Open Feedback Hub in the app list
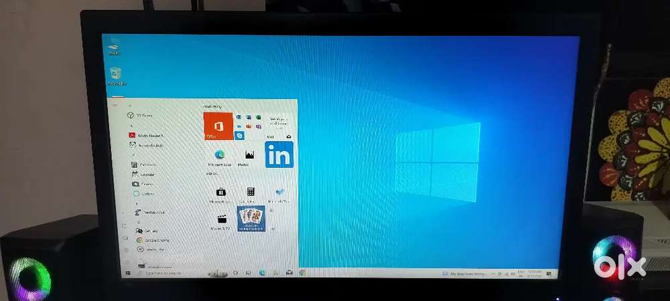This screenshot has width=670, height=301. (150, 212)
